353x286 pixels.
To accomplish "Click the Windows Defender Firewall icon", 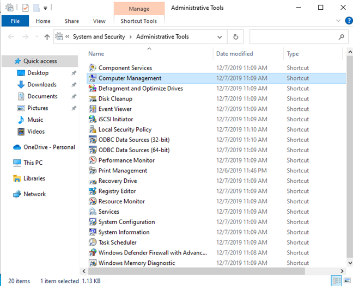I will (x=92, y=252).
